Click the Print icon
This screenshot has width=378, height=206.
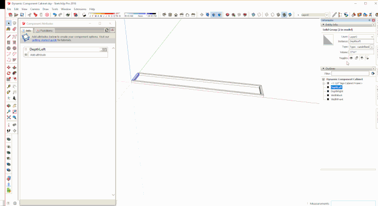tap(67, 15)
